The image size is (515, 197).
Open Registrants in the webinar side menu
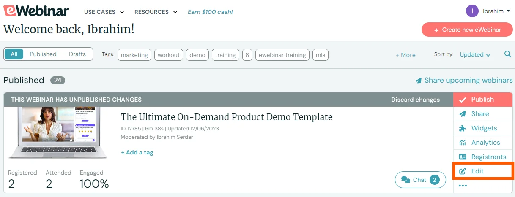(x=483, y=157)
